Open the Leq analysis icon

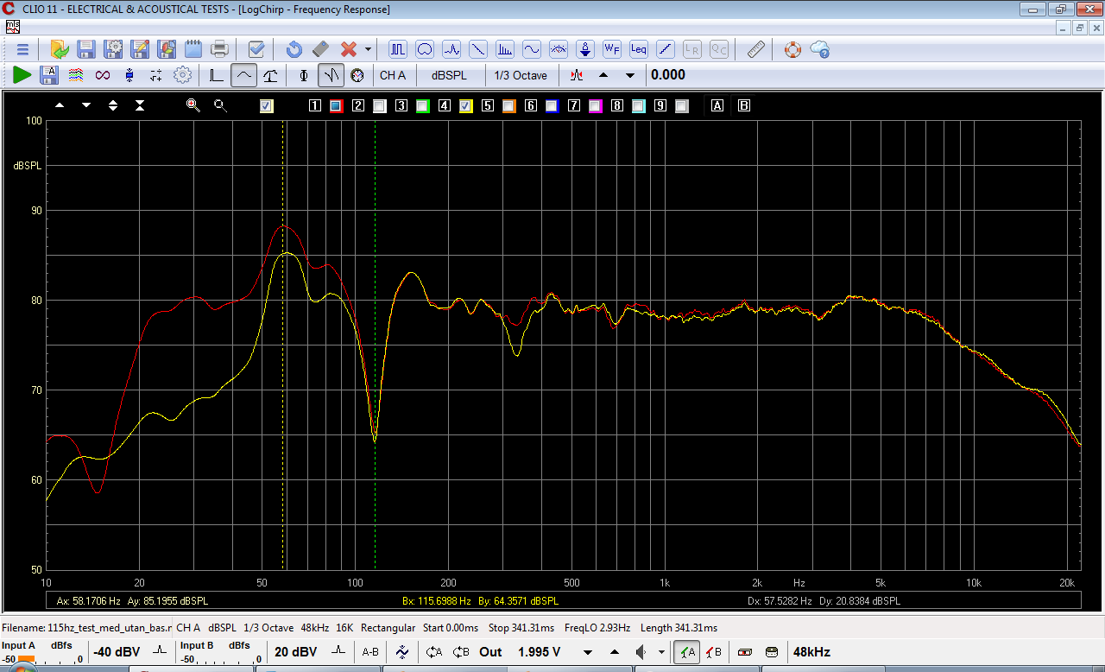click(639, 49)
